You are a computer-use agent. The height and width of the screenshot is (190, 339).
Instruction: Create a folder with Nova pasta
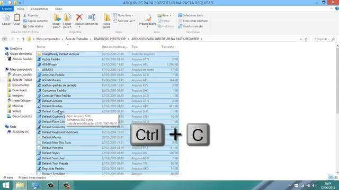pyautogui.click(x=107, y=21)
